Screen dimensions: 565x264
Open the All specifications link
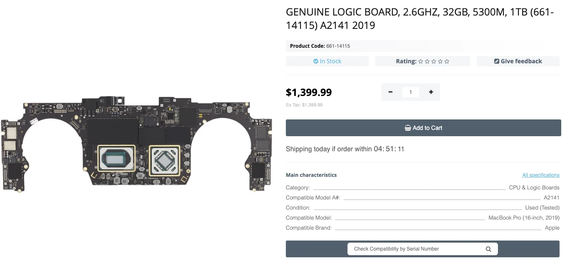pyautogui.click(x=541, y=175)
